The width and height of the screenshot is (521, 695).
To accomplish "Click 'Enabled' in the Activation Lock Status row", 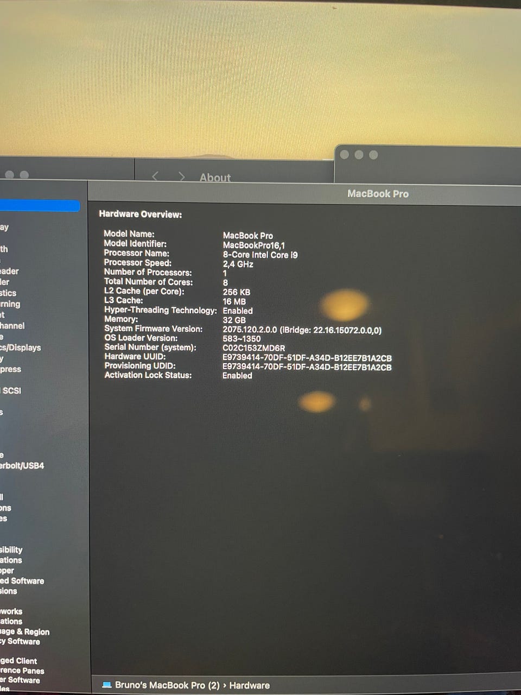I will pyautogui.click(x=237, y=376).
